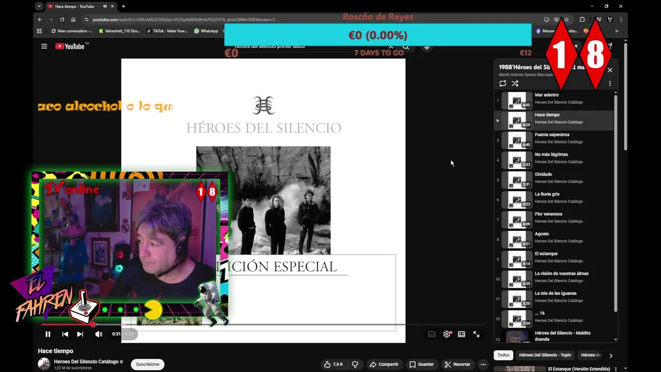
Task: Click the Compartir share button
Action: pyautogui.click(x=384, y=364)
